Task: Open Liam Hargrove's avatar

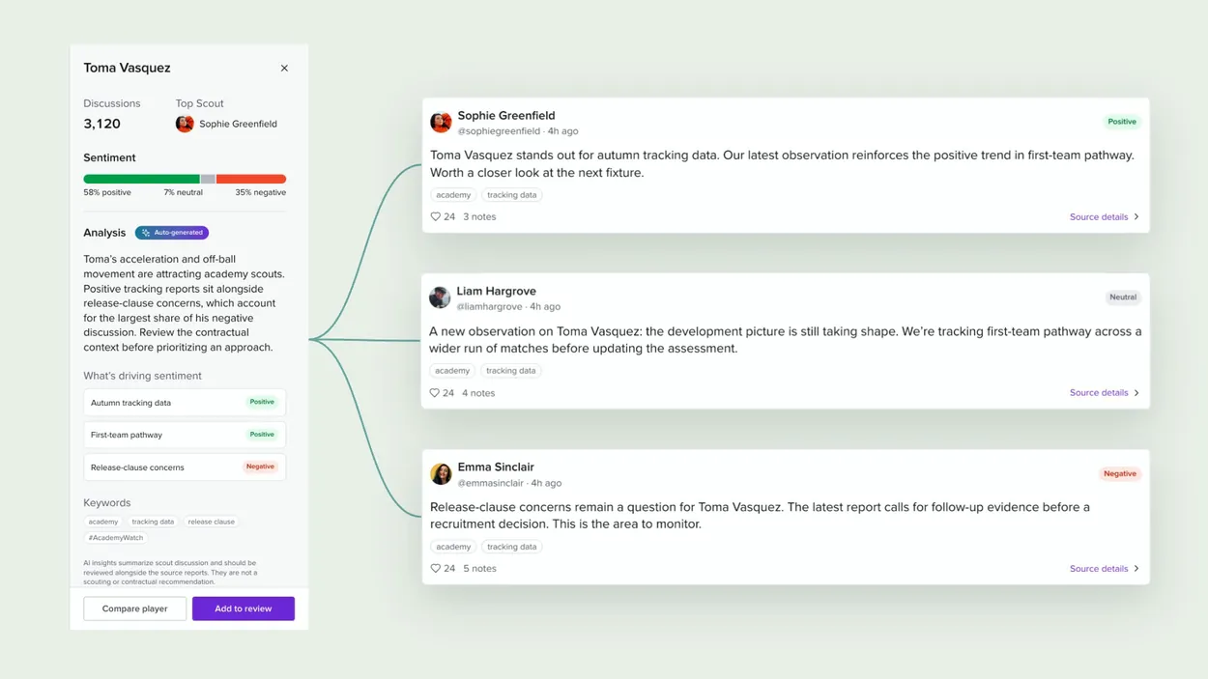Action: coord(440,297)
